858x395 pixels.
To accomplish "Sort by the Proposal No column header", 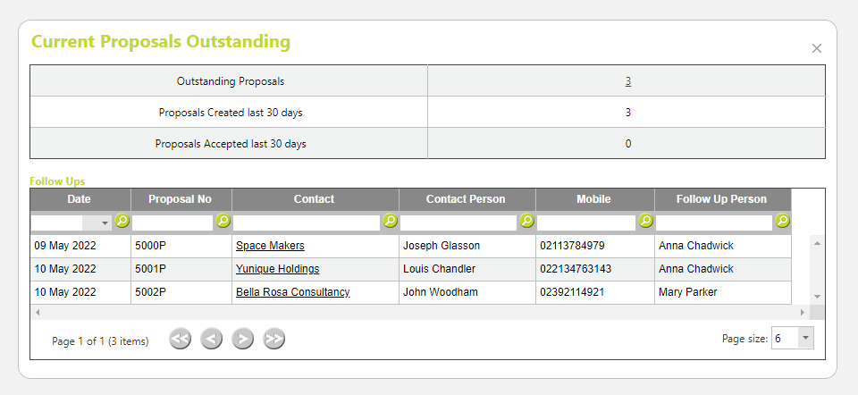I will click(180, 199).
